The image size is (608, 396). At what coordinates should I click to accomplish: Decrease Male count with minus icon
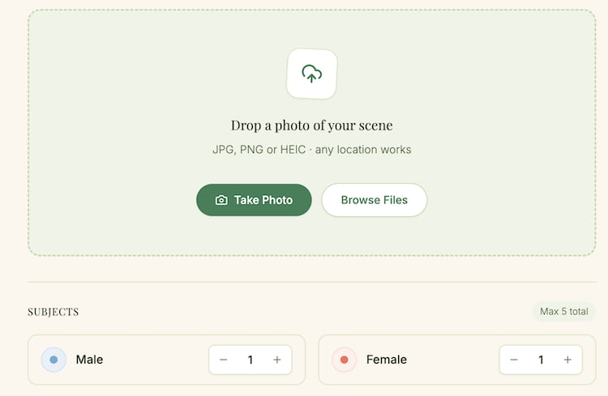coord(224,360)
